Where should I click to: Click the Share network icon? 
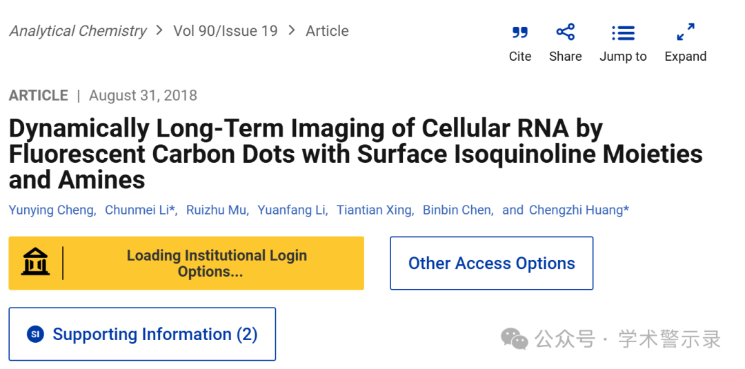tap(566, 32)
